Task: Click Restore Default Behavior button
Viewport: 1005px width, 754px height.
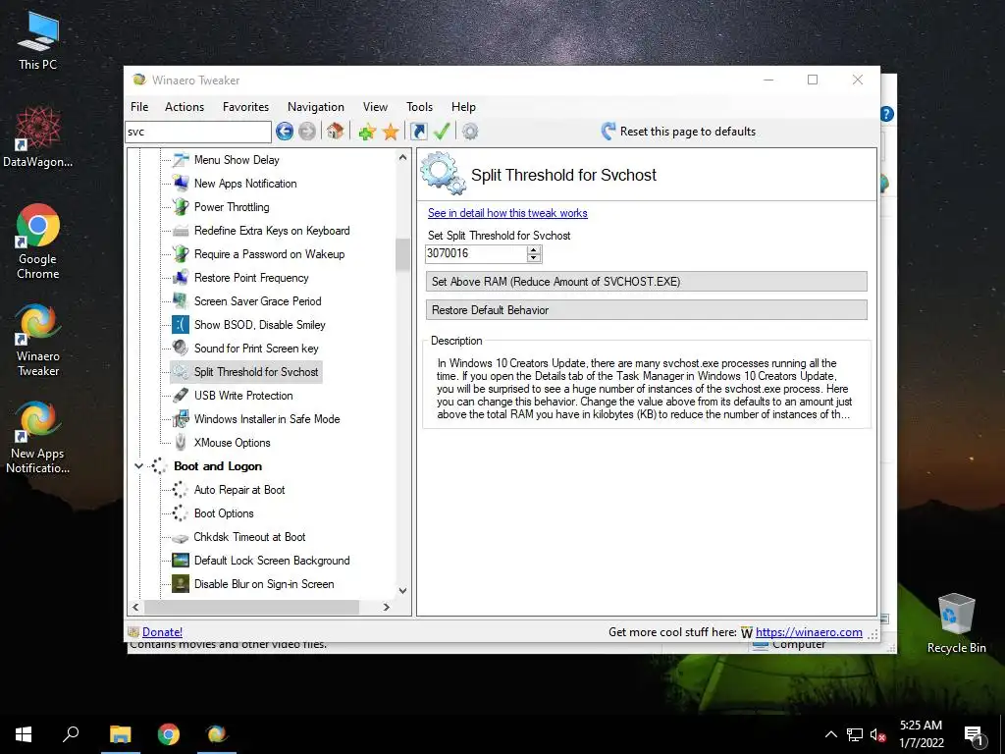Action: [646, 310]
